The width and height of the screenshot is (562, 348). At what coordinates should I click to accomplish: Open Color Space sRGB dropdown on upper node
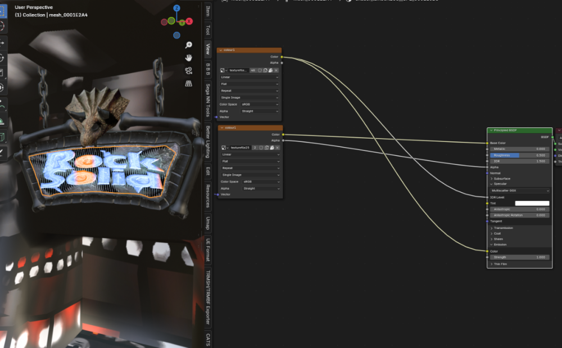coord(260,104)
